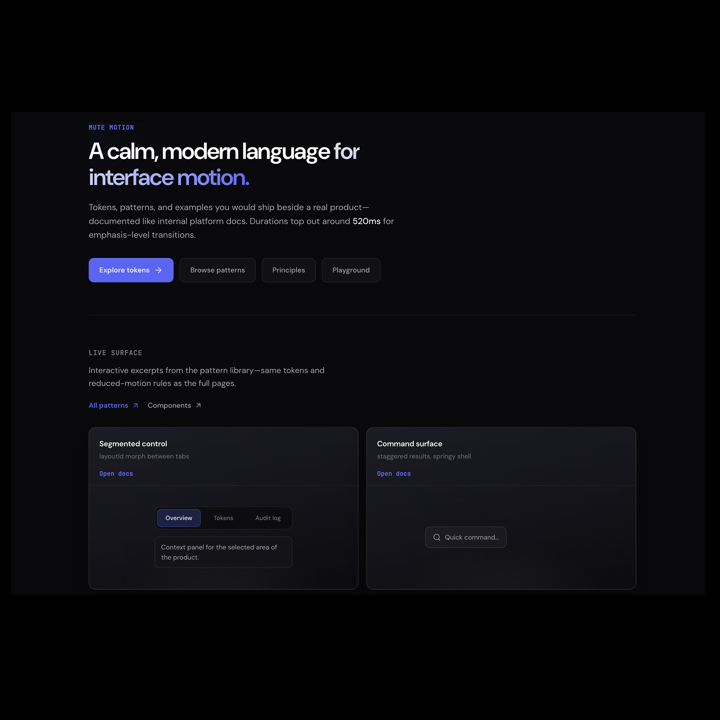This screenshot has height=720, width=720.
Task: Click the external arrow icon beside Components
Action: [198, 405]
